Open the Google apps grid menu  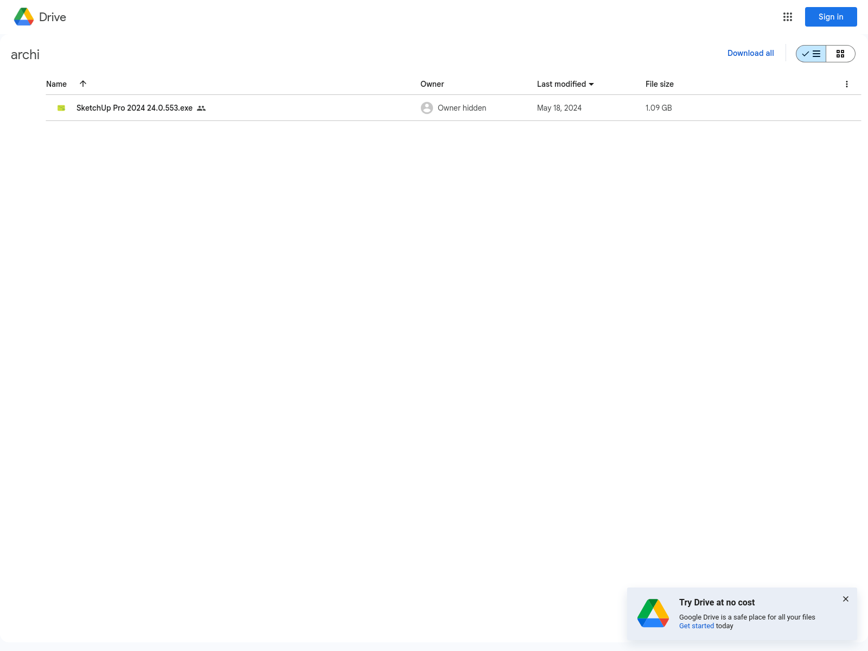(788, 17)
